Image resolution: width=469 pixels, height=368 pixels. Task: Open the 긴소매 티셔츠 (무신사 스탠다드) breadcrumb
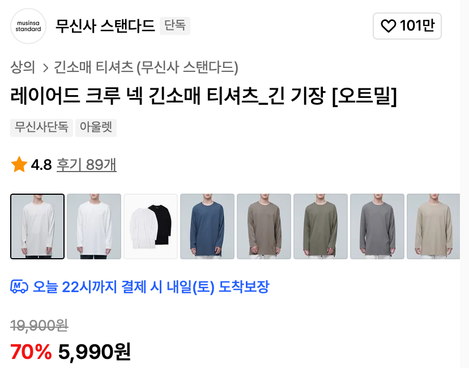coord(146,67)
